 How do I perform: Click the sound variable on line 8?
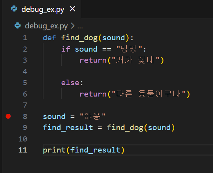[x=54, y=117]
